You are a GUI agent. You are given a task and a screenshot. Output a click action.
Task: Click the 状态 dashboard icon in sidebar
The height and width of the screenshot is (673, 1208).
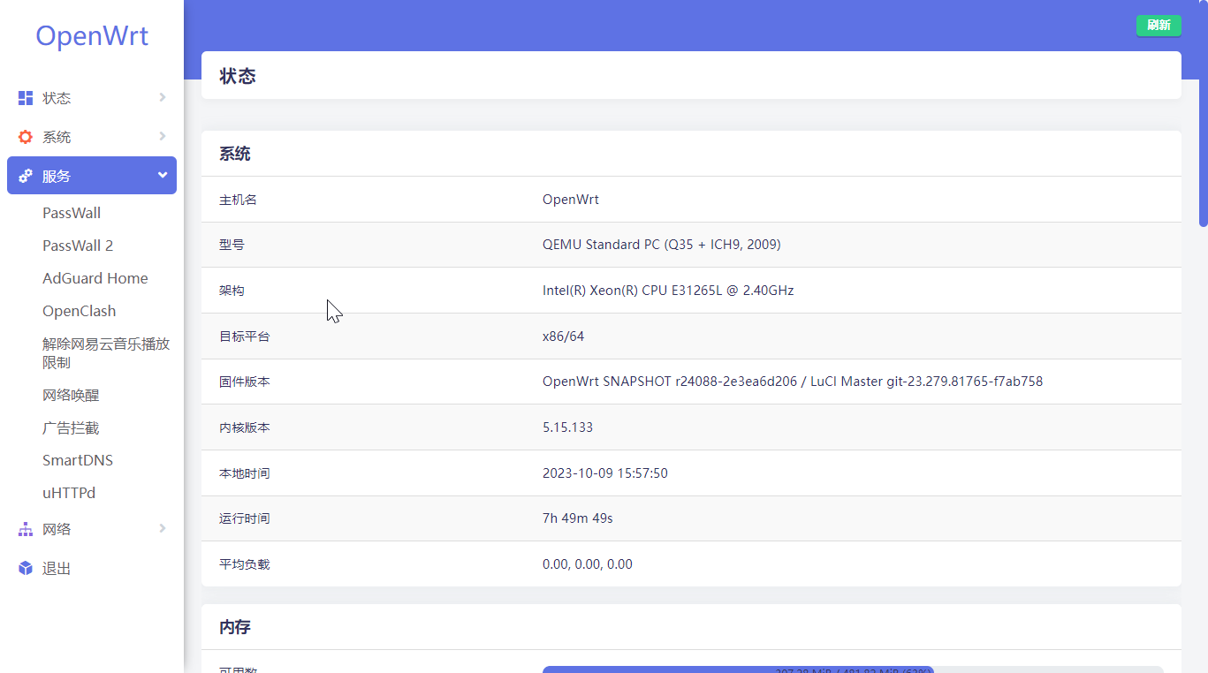26,98
